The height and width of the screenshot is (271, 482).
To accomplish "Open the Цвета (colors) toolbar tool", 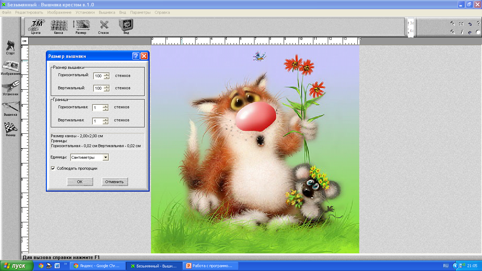I will click(x=37, y=27).
